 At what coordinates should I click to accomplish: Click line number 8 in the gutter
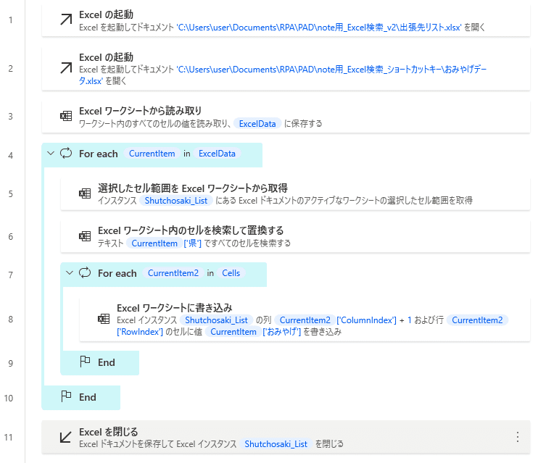tap(11, 320)
